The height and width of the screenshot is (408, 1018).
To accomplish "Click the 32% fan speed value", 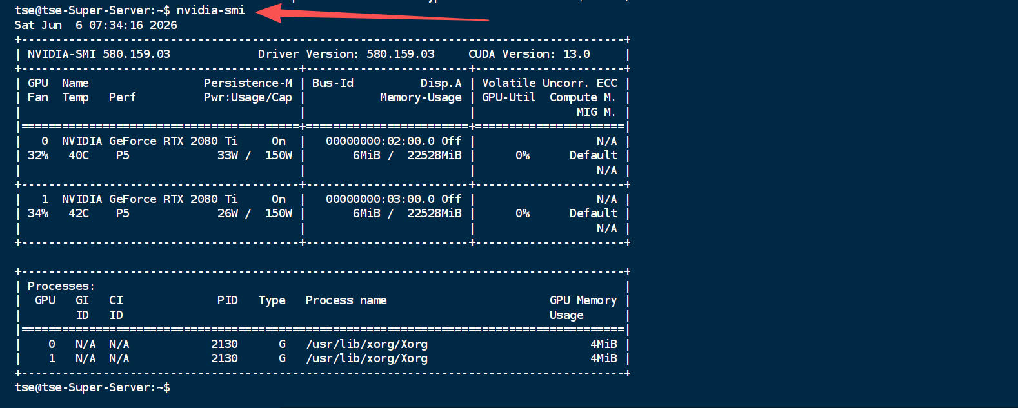I will point(38,155).
